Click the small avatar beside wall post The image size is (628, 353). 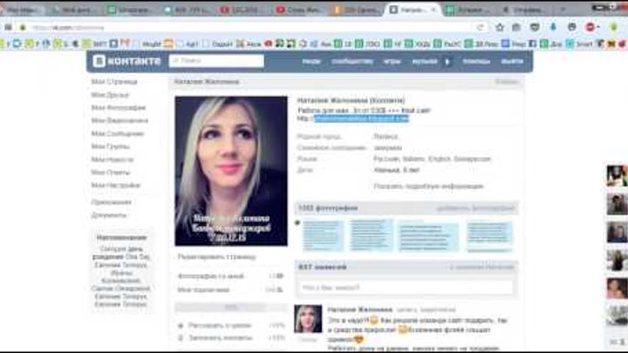308,319
